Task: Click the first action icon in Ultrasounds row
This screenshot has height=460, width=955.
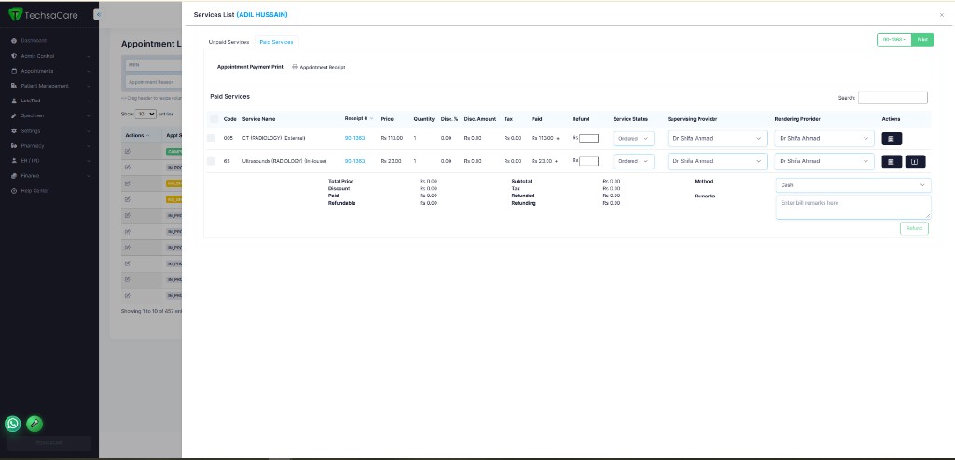Action: click(892, 161)
